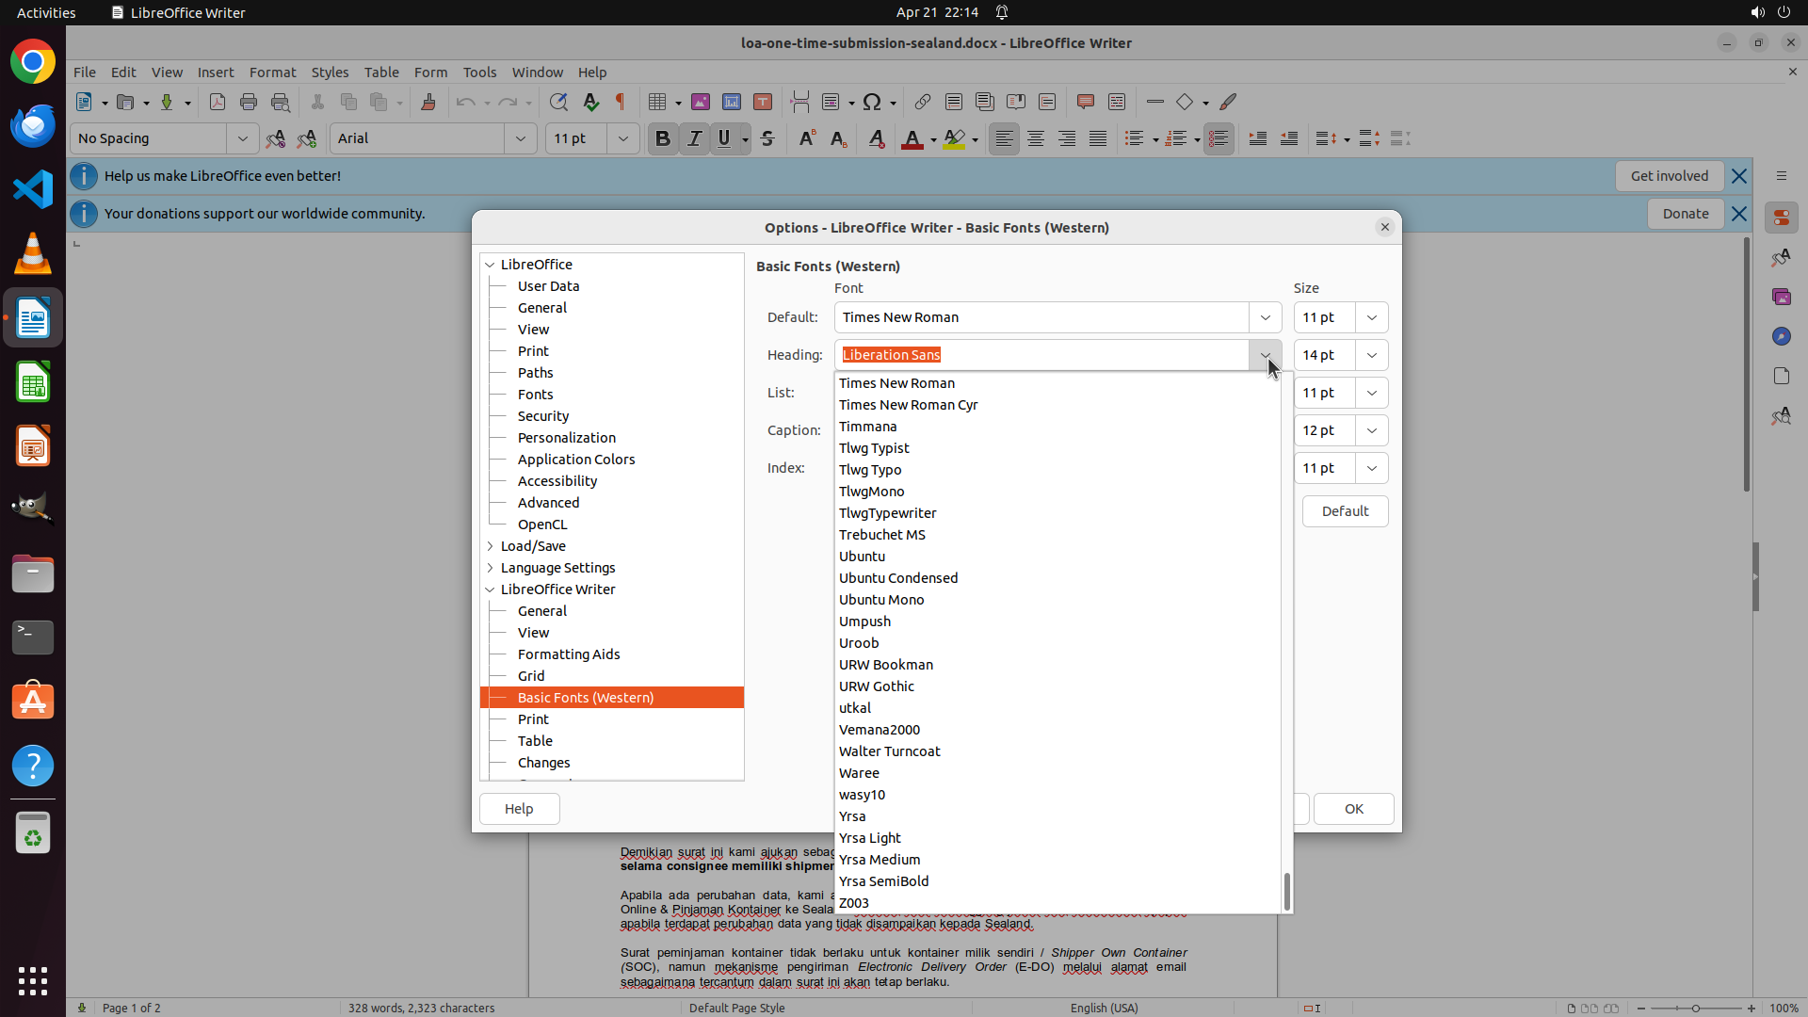Open the Tools menu
Viewport: 1808px width, 1017px height.
click(479, 72)
